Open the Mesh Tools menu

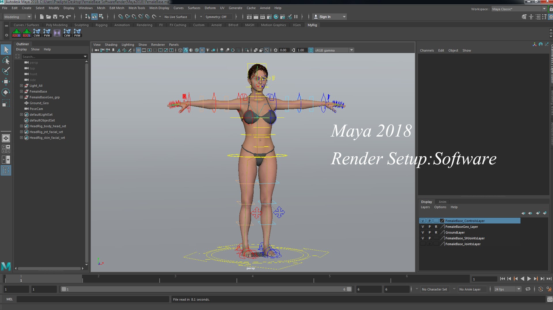(x=137, y=8)
